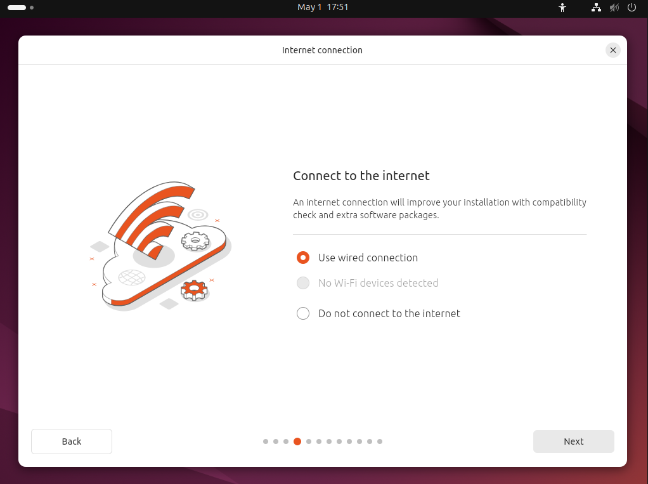
Task: Click the highlighted orange page indicator dot
Action: (297, 441)
